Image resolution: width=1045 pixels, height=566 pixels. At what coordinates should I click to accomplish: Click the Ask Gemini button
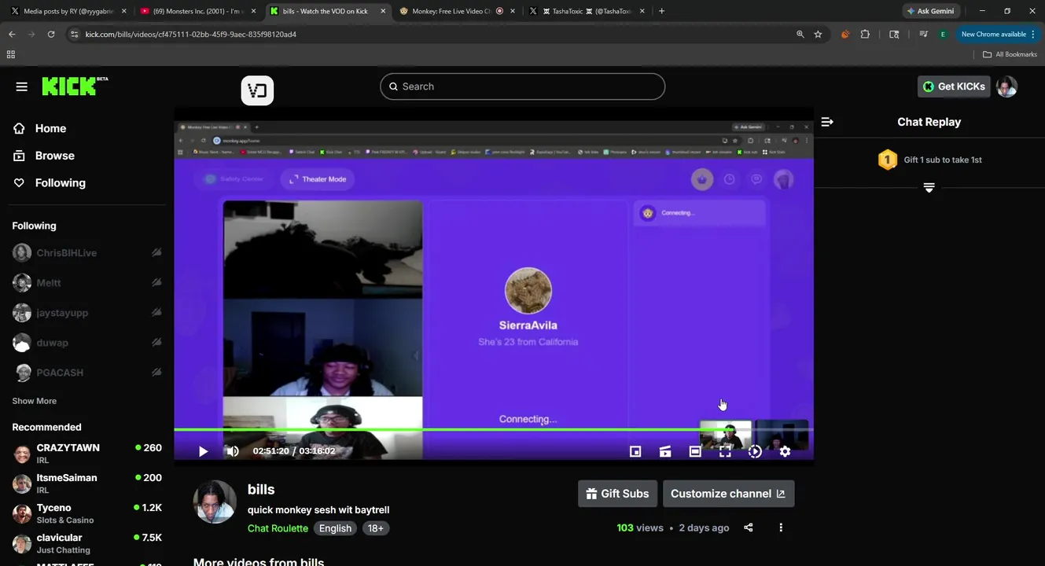[930, 11]
